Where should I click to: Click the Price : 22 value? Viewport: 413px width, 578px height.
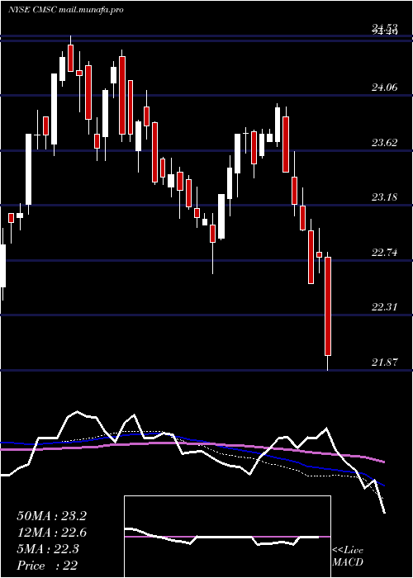(x=47, y=566)
